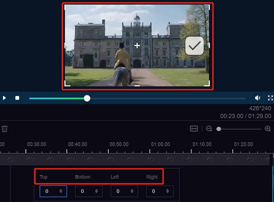Click the Bottom label

pos(83,177)
